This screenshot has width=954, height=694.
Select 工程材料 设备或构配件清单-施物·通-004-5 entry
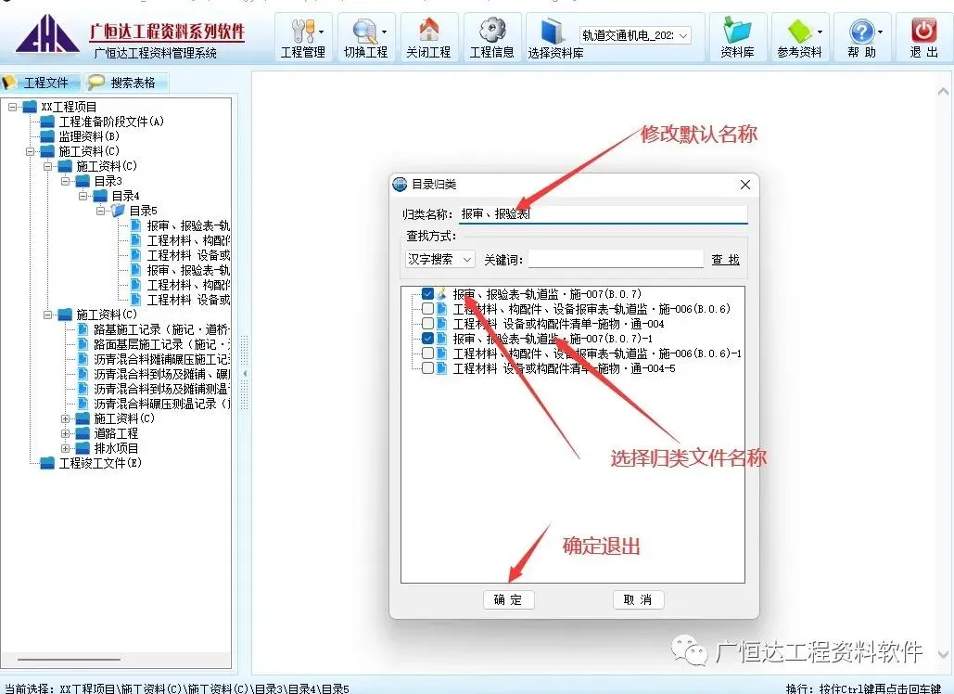(x=564, y=368)
